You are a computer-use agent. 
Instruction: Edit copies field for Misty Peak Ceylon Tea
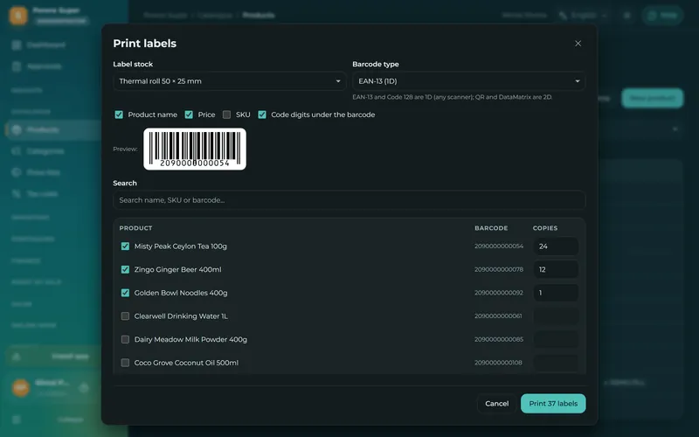(556, 246)
